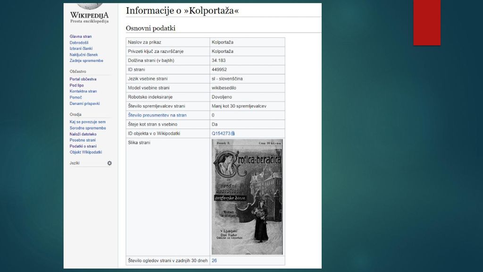The height and width of the screenshot is (272, 483).
Task: Click Število preusmeritev na stran link
Action: 157,115
